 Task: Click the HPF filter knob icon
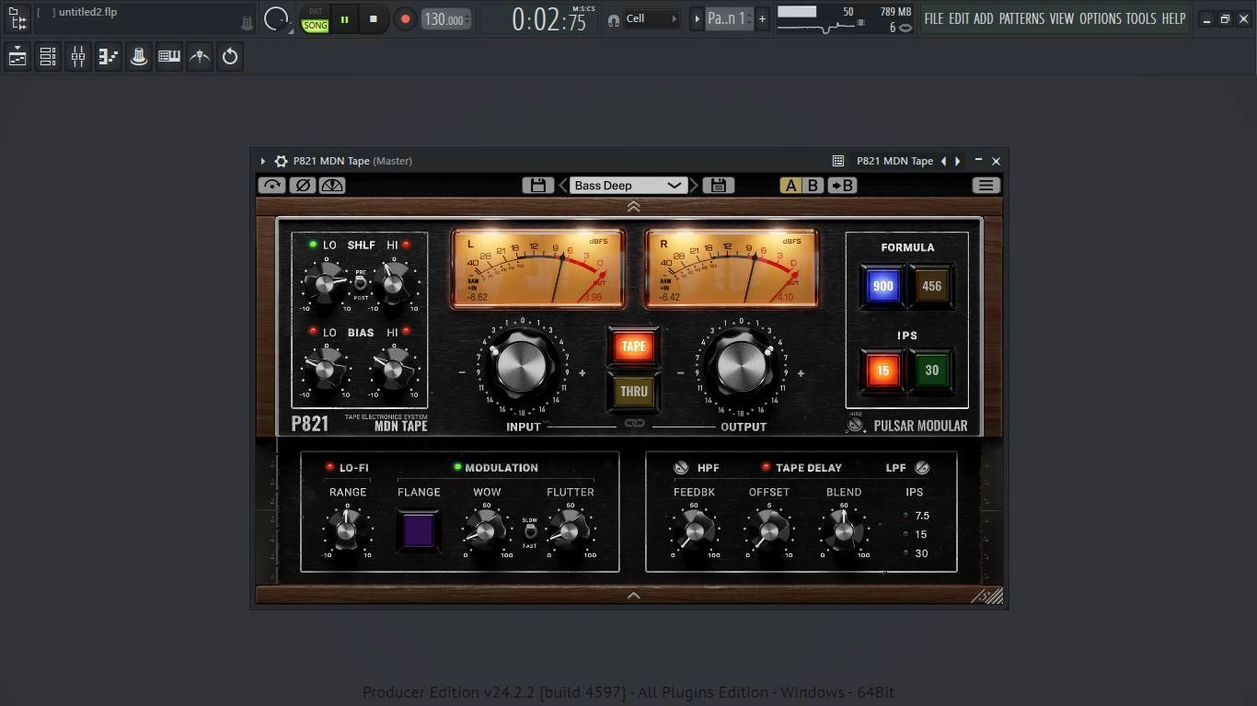[x=681, y=468]
